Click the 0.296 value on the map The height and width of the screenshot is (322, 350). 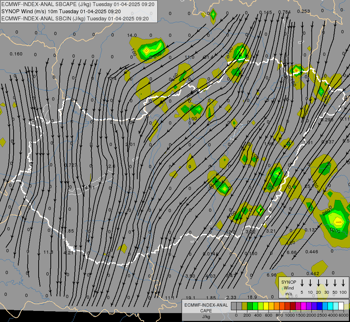point(327,120)
